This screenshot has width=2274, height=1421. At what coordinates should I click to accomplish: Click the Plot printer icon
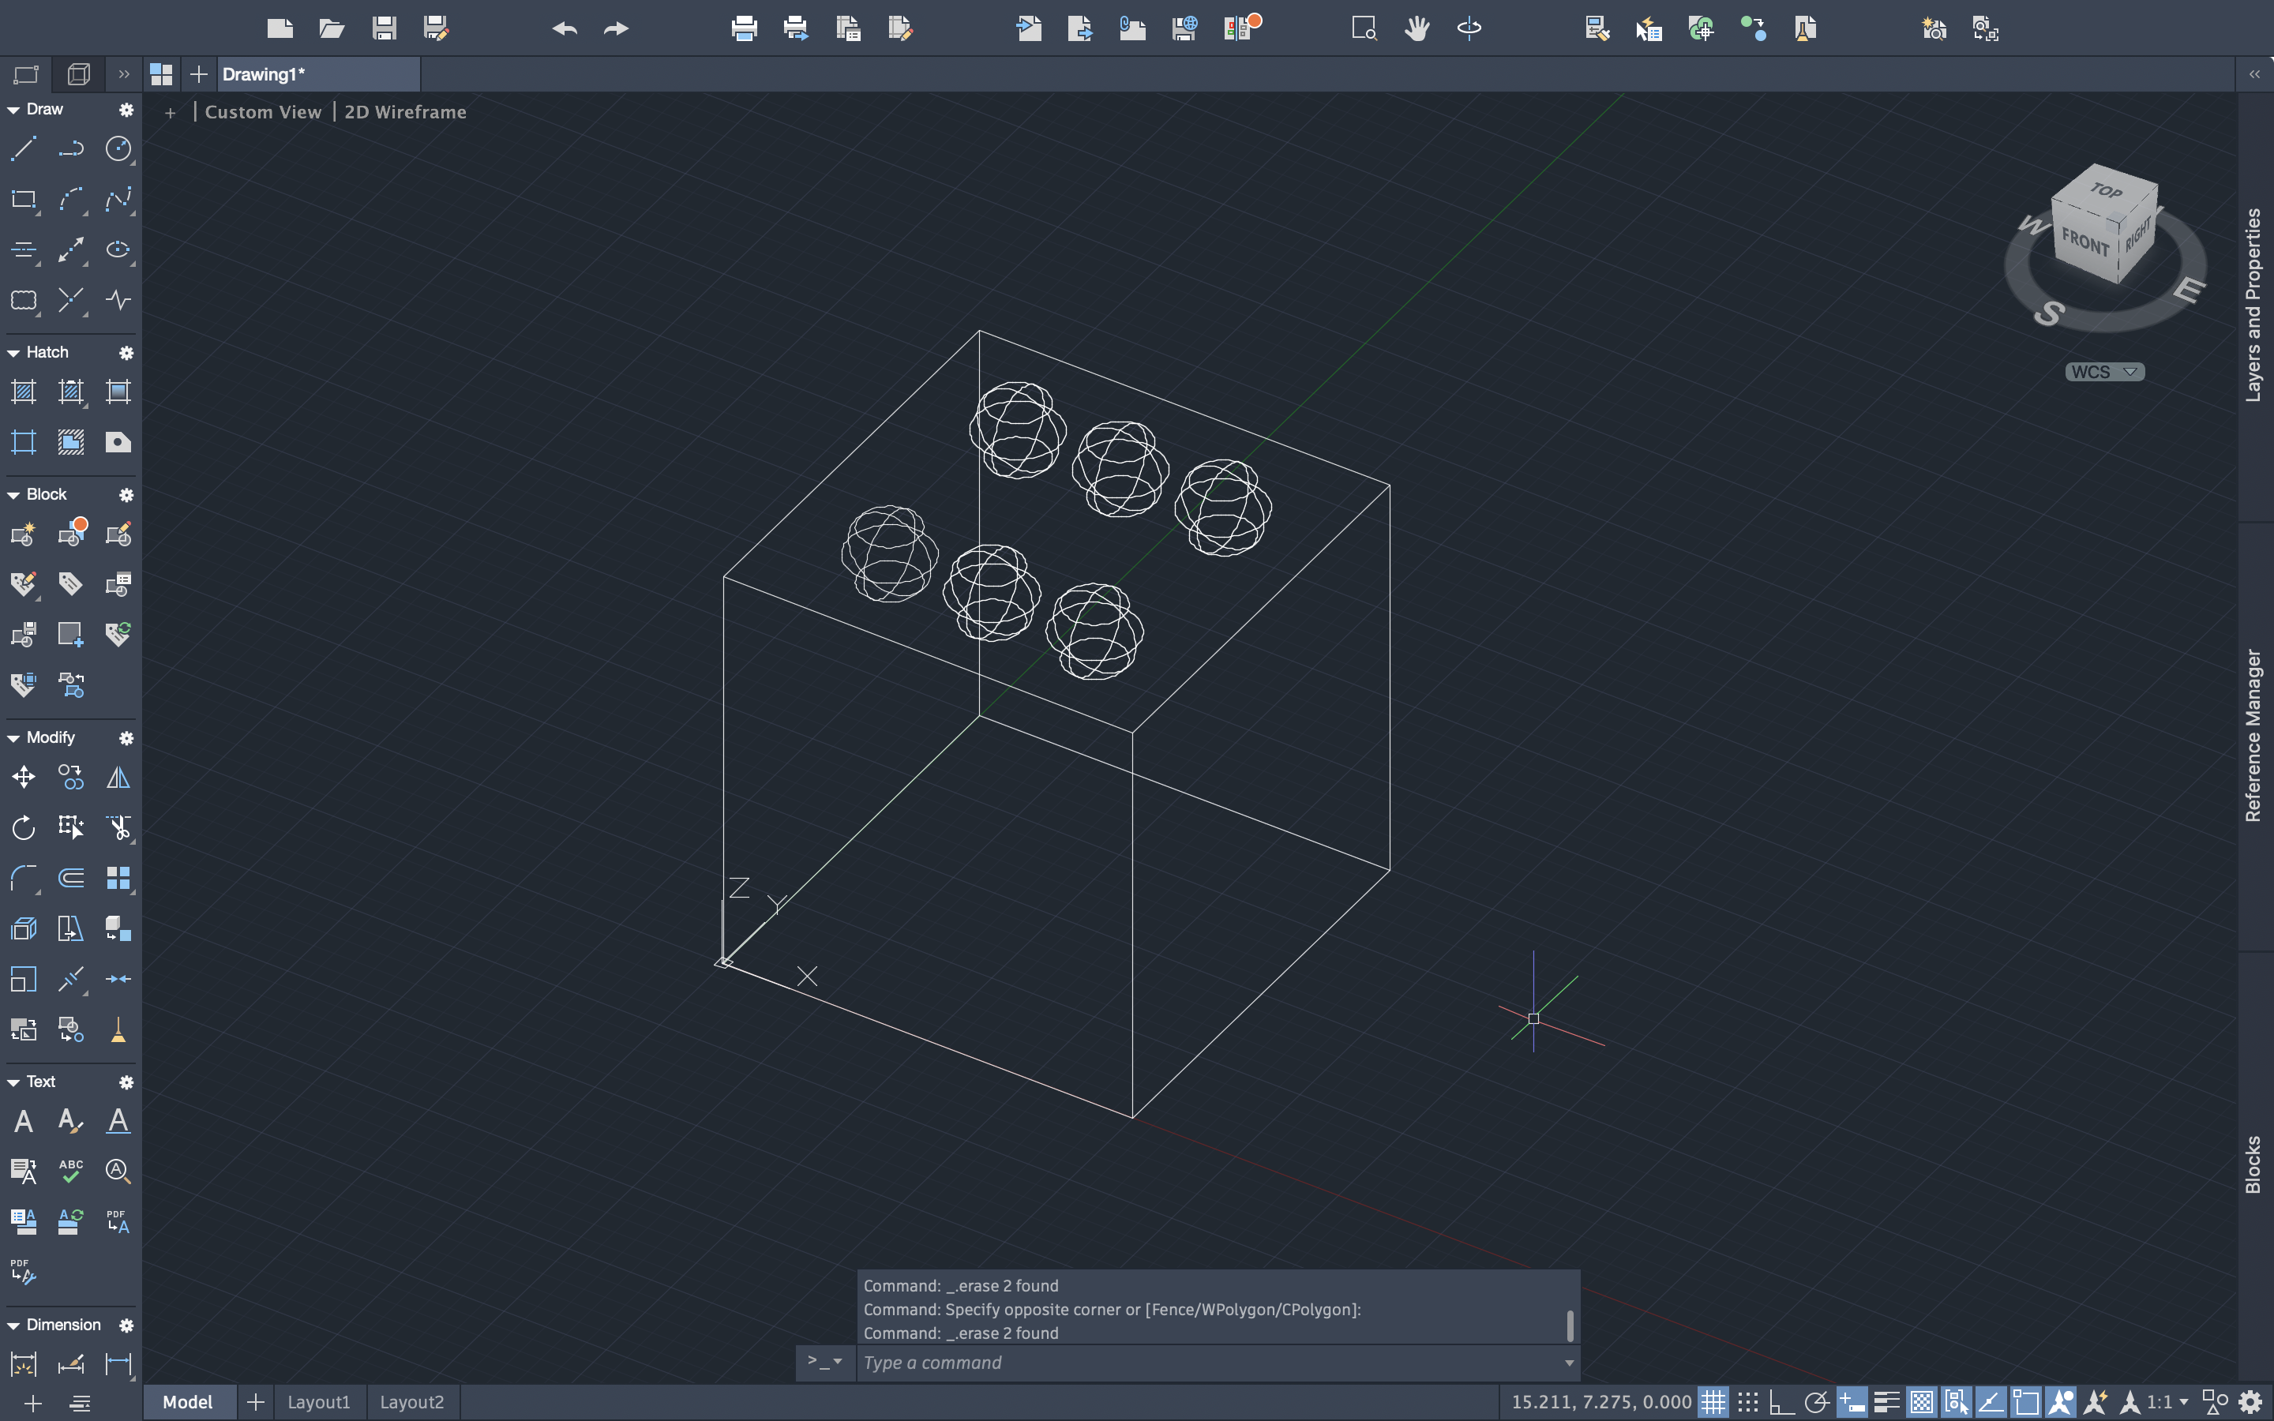[745, 28]
